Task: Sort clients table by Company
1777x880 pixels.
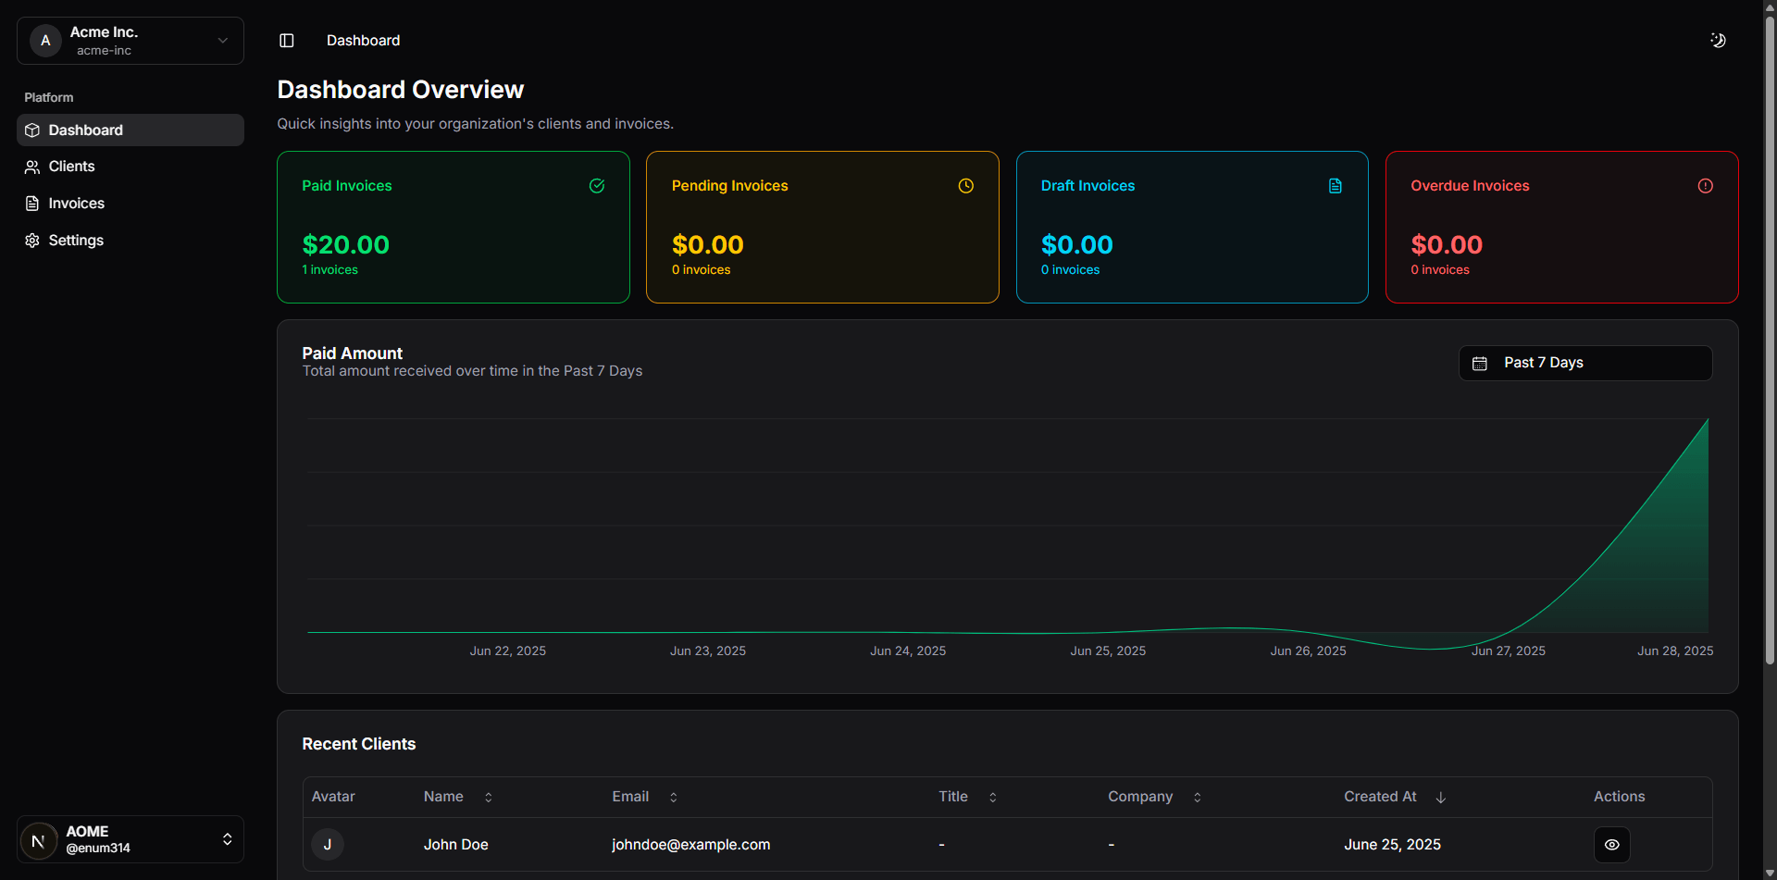Action: [x=1155, y=797]
